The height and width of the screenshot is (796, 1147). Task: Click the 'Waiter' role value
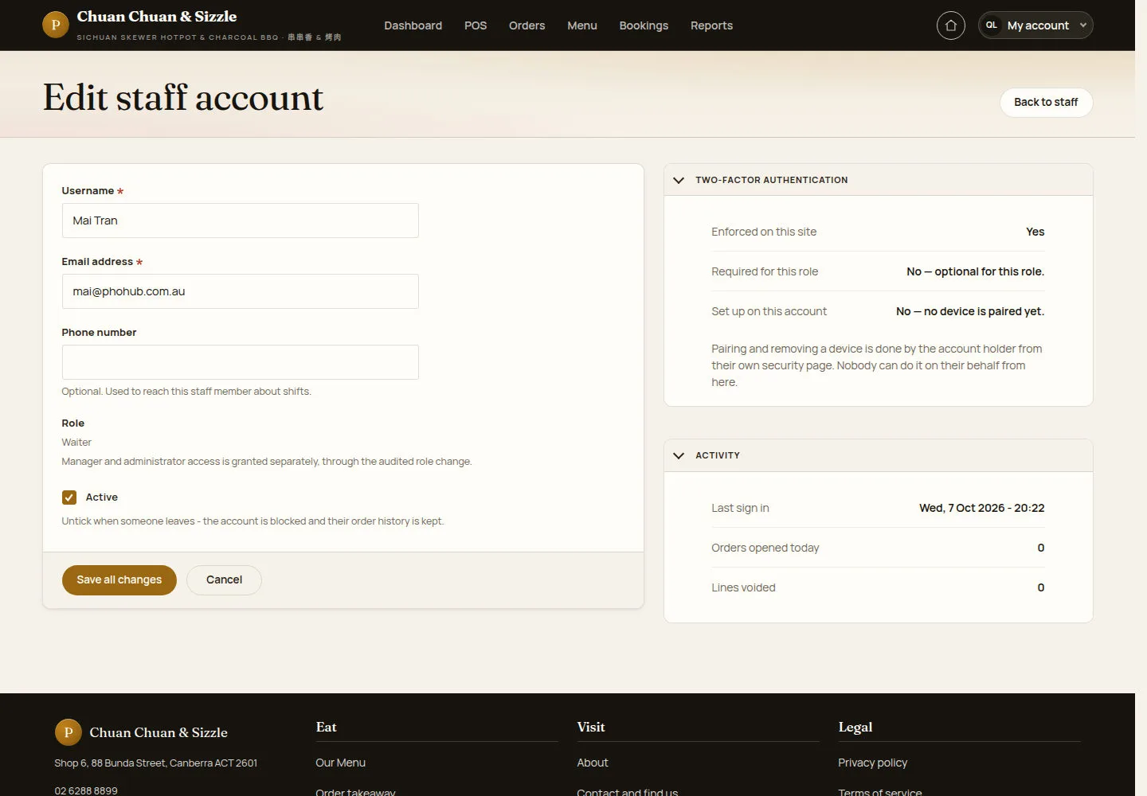click(x=76, y=443)
